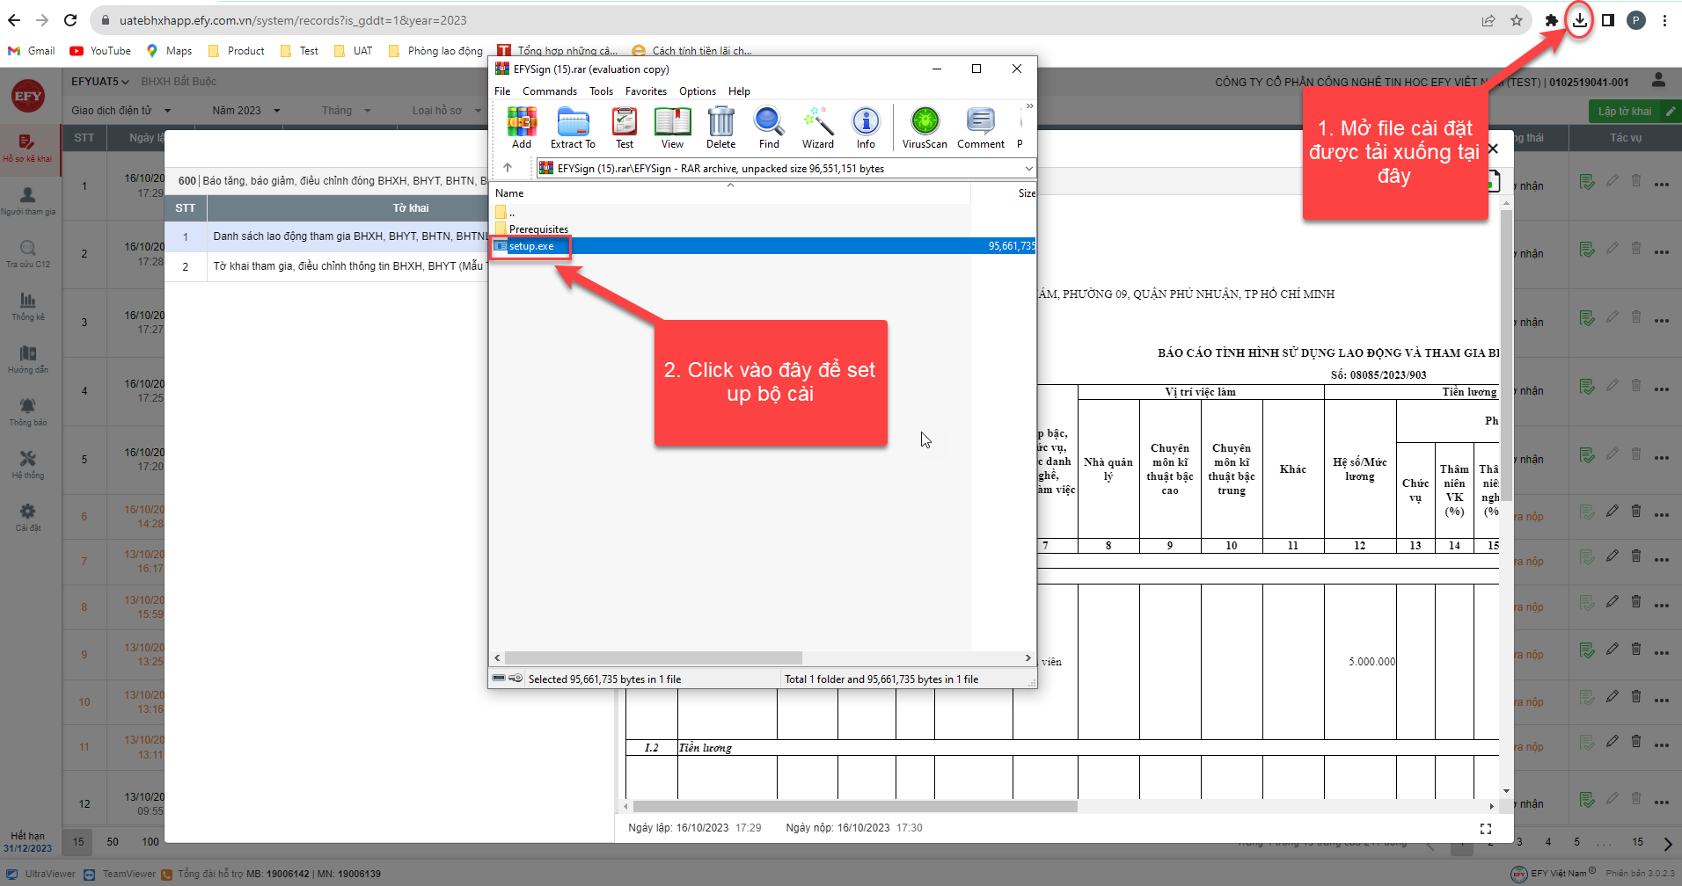Open the Find magnifier tool

tap(769, 127)
